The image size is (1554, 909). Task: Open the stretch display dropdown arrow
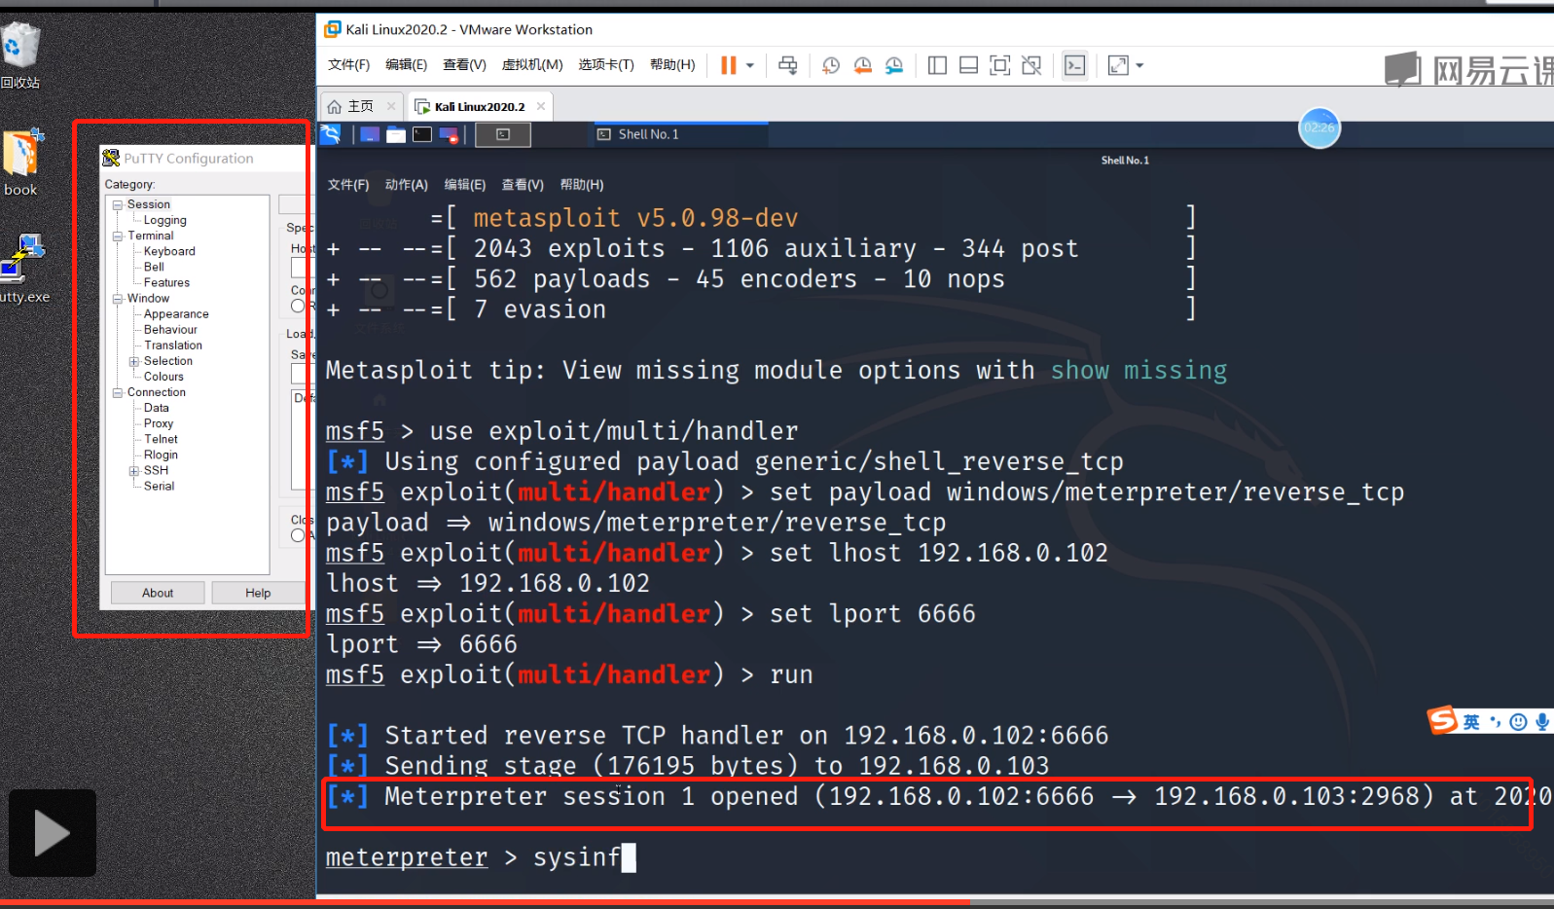pos(1139,65)
